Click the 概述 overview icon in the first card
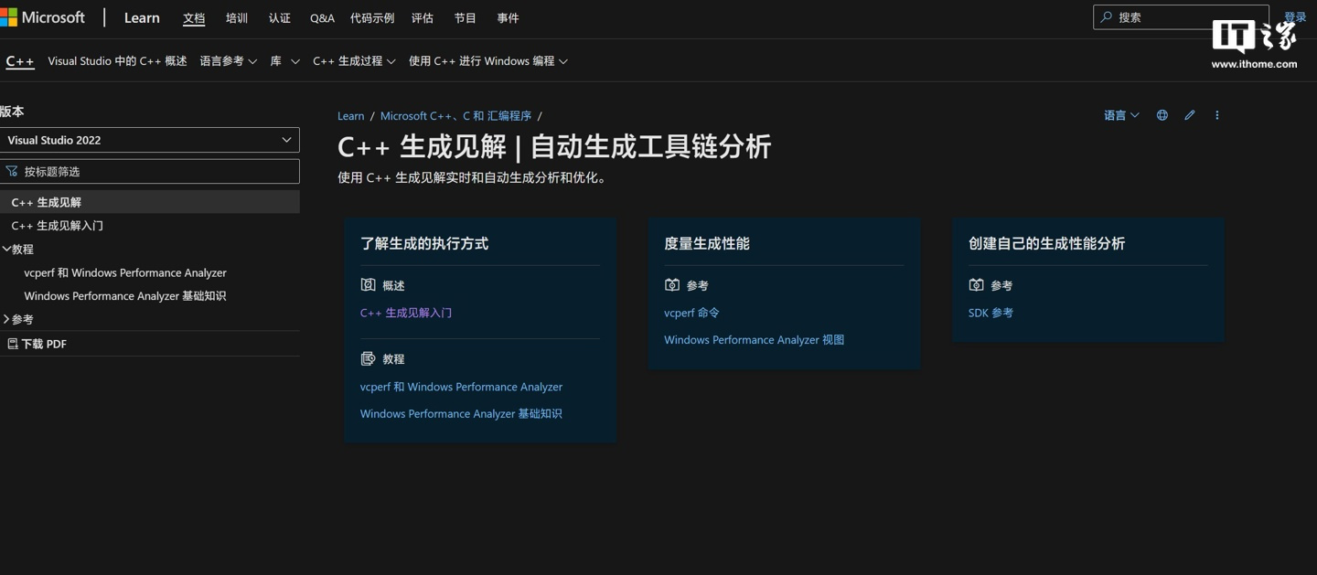The width and height of the screenshot is (1317, 575). point(368,285)
